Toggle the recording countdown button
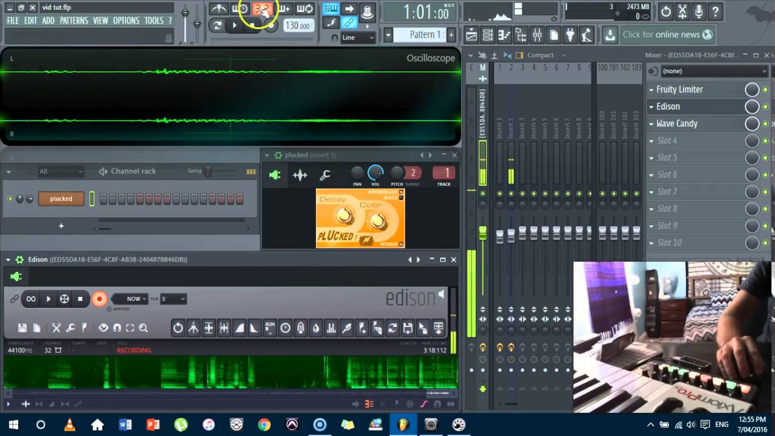The width and height of the screenshot is (775, 436). tap(262, 8)
